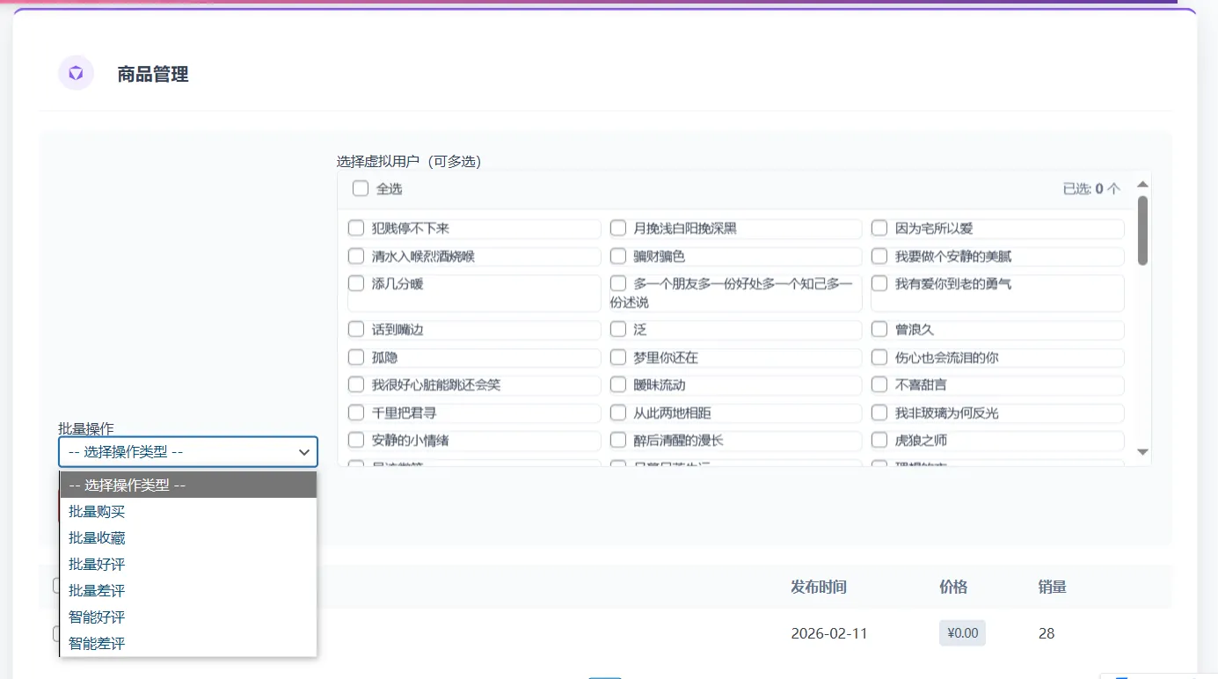The width and height of the screenshot is (1218, 679).
Task: Check the 梦里你还在 user checkbox
Action: (x=618, y=358)
